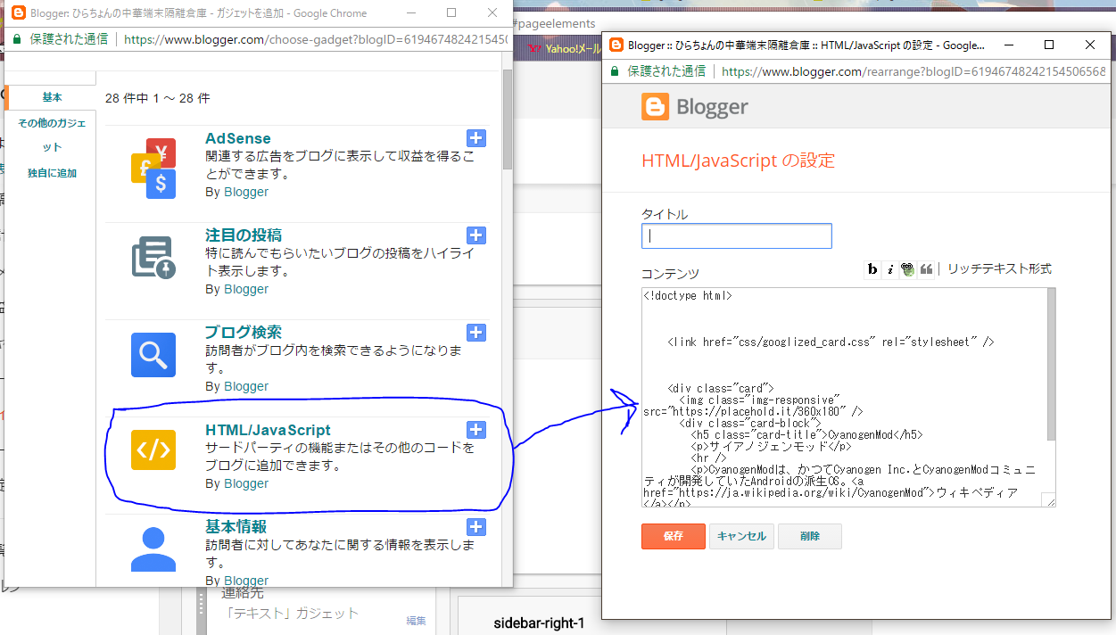The width and height of the screenshot is (1116, 635).
Task: Focus the タイトル input field
Action: click(x=737, y=236)
